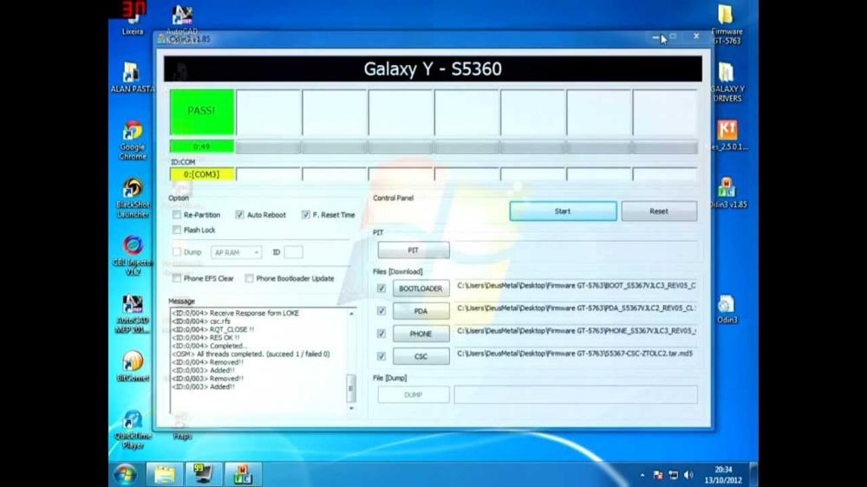
Task: Uncheck the CSC file checkbox
Action: coord(381,356)
